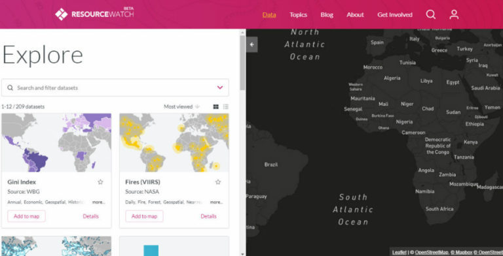This screenshot has height=256, width=503.
Task: Open the blue chart dataset thumbnail
Action: 174,246
